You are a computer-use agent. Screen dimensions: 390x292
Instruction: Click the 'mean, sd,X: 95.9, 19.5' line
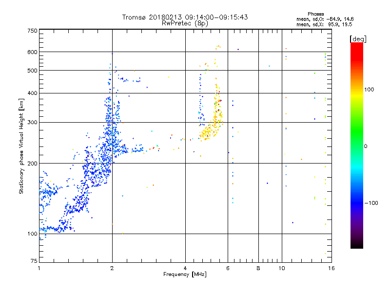tap(324, 24)
